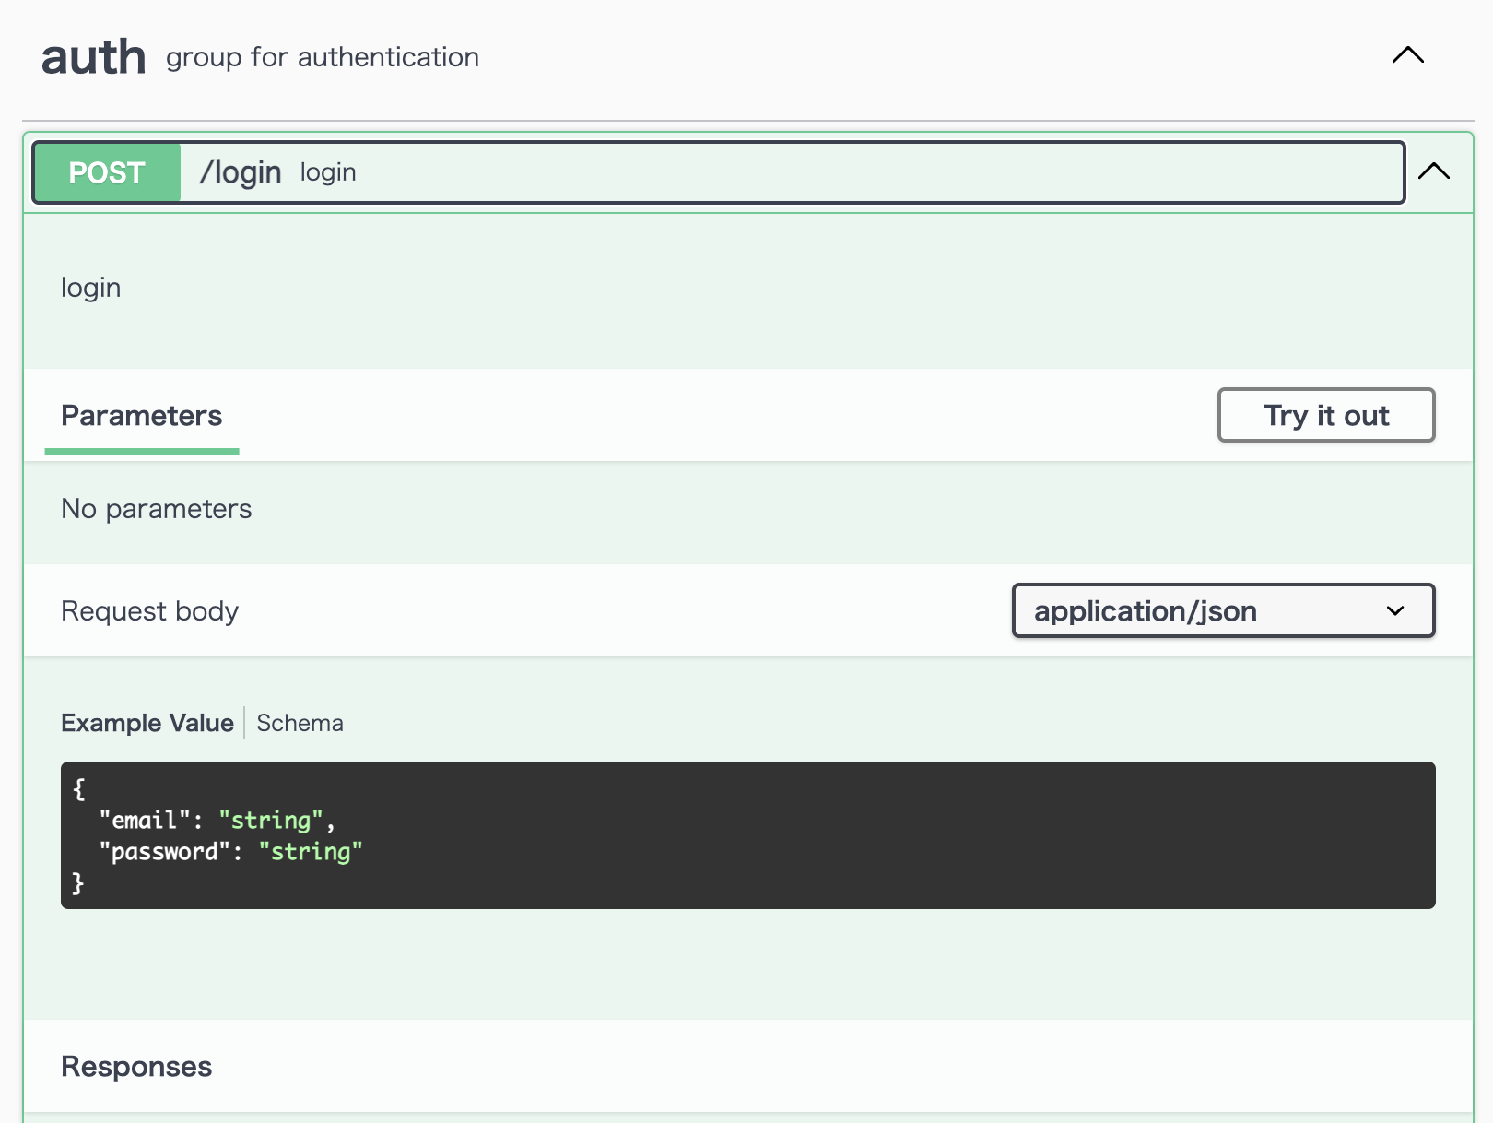The image size is (1493, 1123).
Task: Click the Parameters tab label
Action: pos(141,416)
